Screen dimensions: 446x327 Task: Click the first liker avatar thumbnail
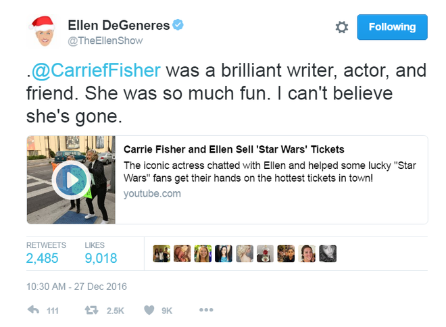(x=162, y=253)
